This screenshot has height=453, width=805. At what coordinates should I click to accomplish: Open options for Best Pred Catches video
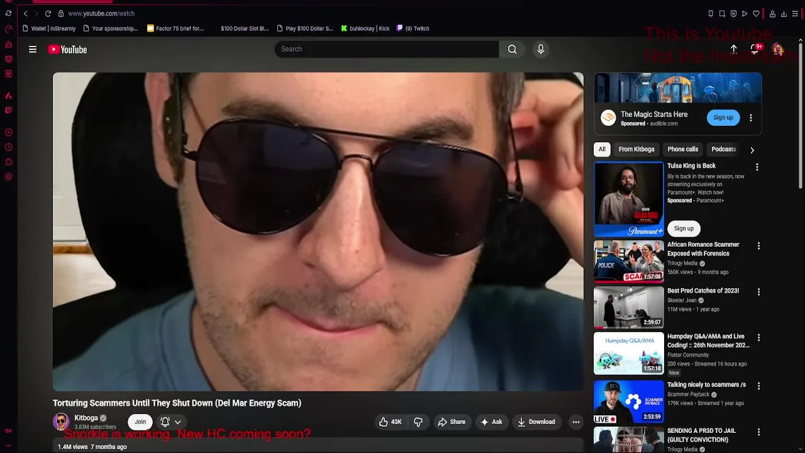[x=758, y=292]
